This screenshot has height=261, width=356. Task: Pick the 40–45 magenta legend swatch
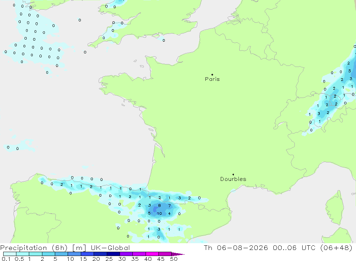pos(152,254)
